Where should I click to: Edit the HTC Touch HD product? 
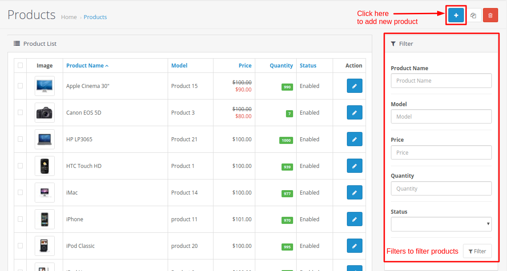[354, 166]
